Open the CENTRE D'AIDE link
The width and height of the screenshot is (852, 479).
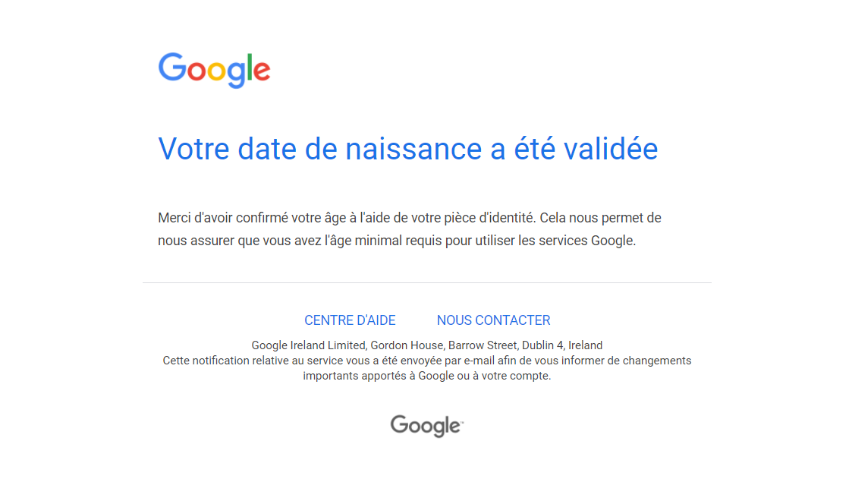click(350, 320)
